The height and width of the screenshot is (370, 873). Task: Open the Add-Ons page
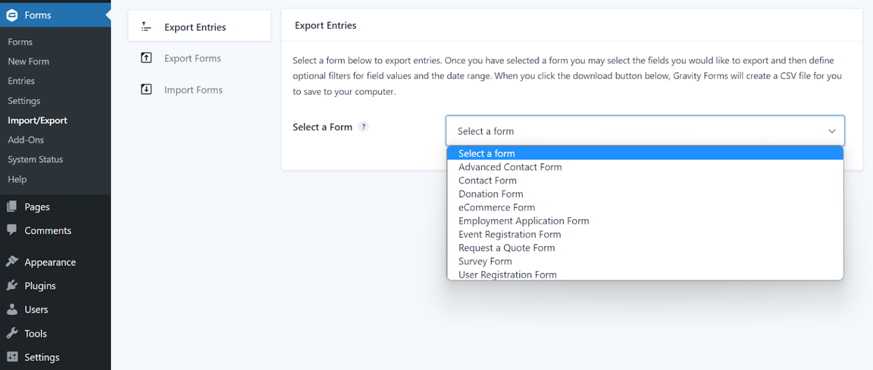coord(26,140)
